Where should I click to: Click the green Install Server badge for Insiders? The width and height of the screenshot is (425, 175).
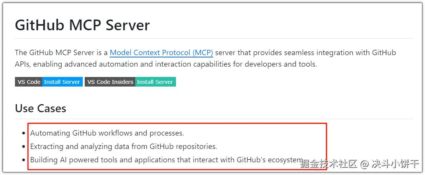(155, 82)
